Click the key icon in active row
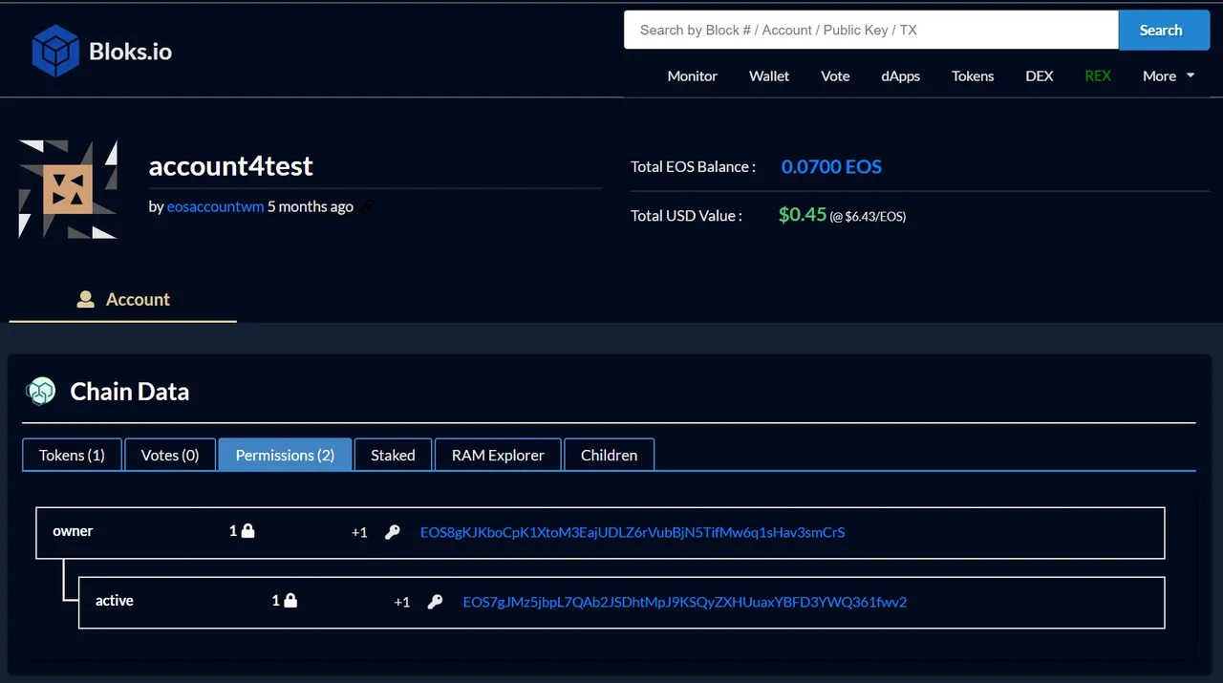This screenshot has height=683, width=1223. coord(435,602)
